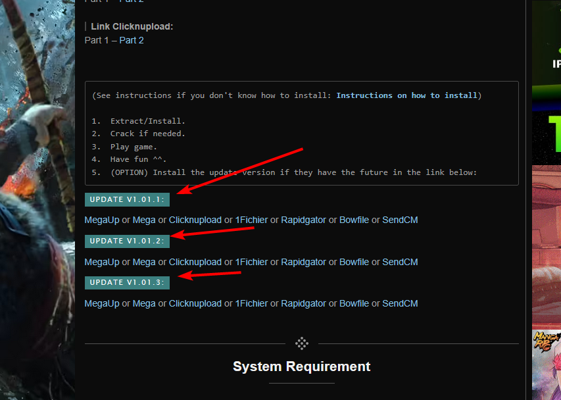Open MegaUp link for Update V1.01.3

102,304
